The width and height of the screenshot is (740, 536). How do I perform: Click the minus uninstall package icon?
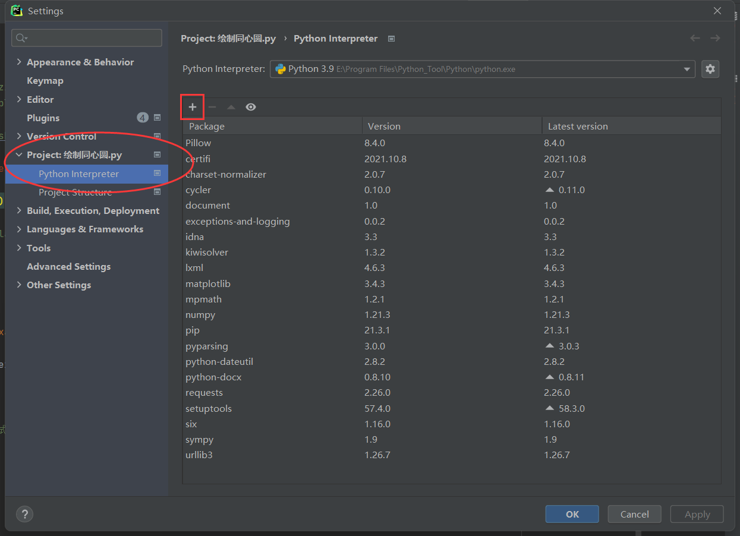212,107
